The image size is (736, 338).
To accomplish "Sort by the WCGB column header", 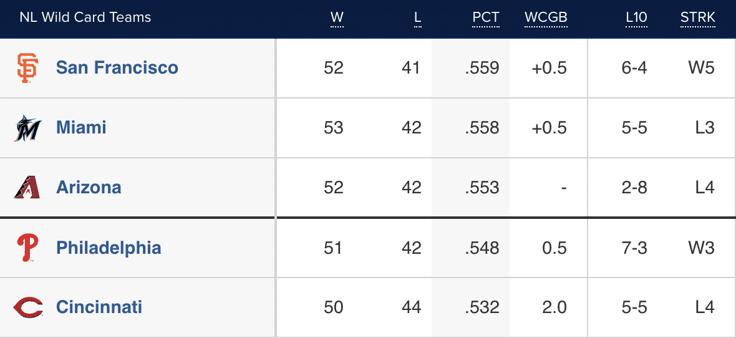I will click(546, 17).
